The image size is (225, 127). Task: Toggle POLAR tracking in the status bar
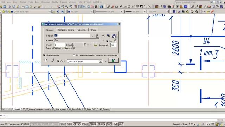point(85,124)
